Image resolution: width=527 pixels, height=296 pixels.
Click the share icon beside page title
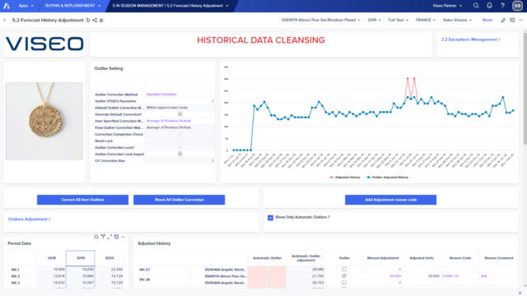(x=95, y=20)
